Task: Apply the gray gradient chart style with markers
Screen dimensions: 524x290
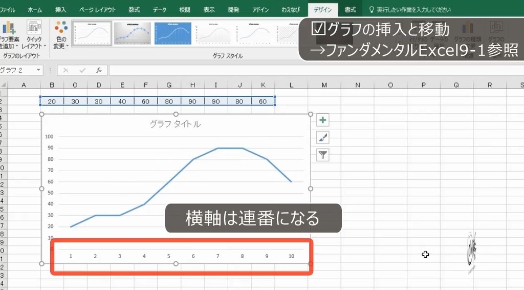Action: point(133,33)
